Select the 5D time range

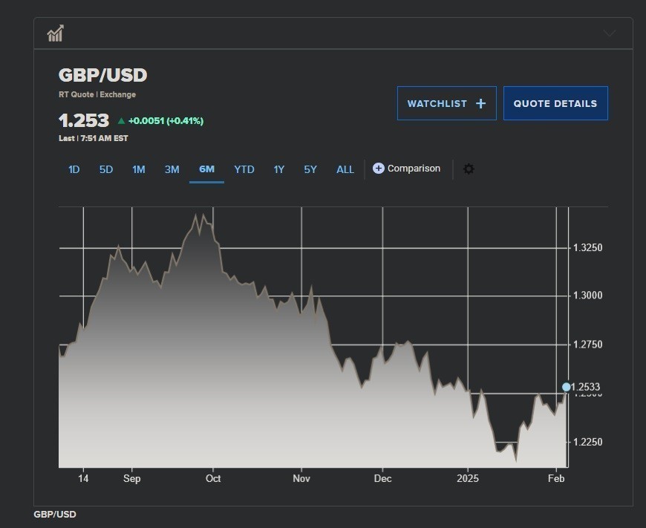tap(106, 169)
